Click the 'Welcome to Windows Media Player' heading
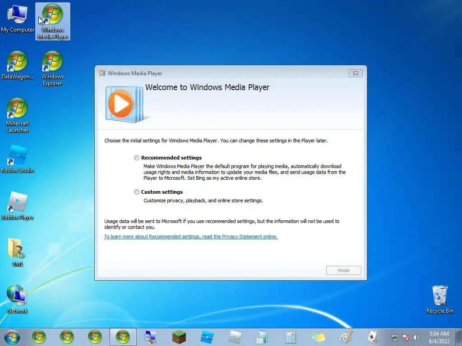462x346 pixels. 207,87
